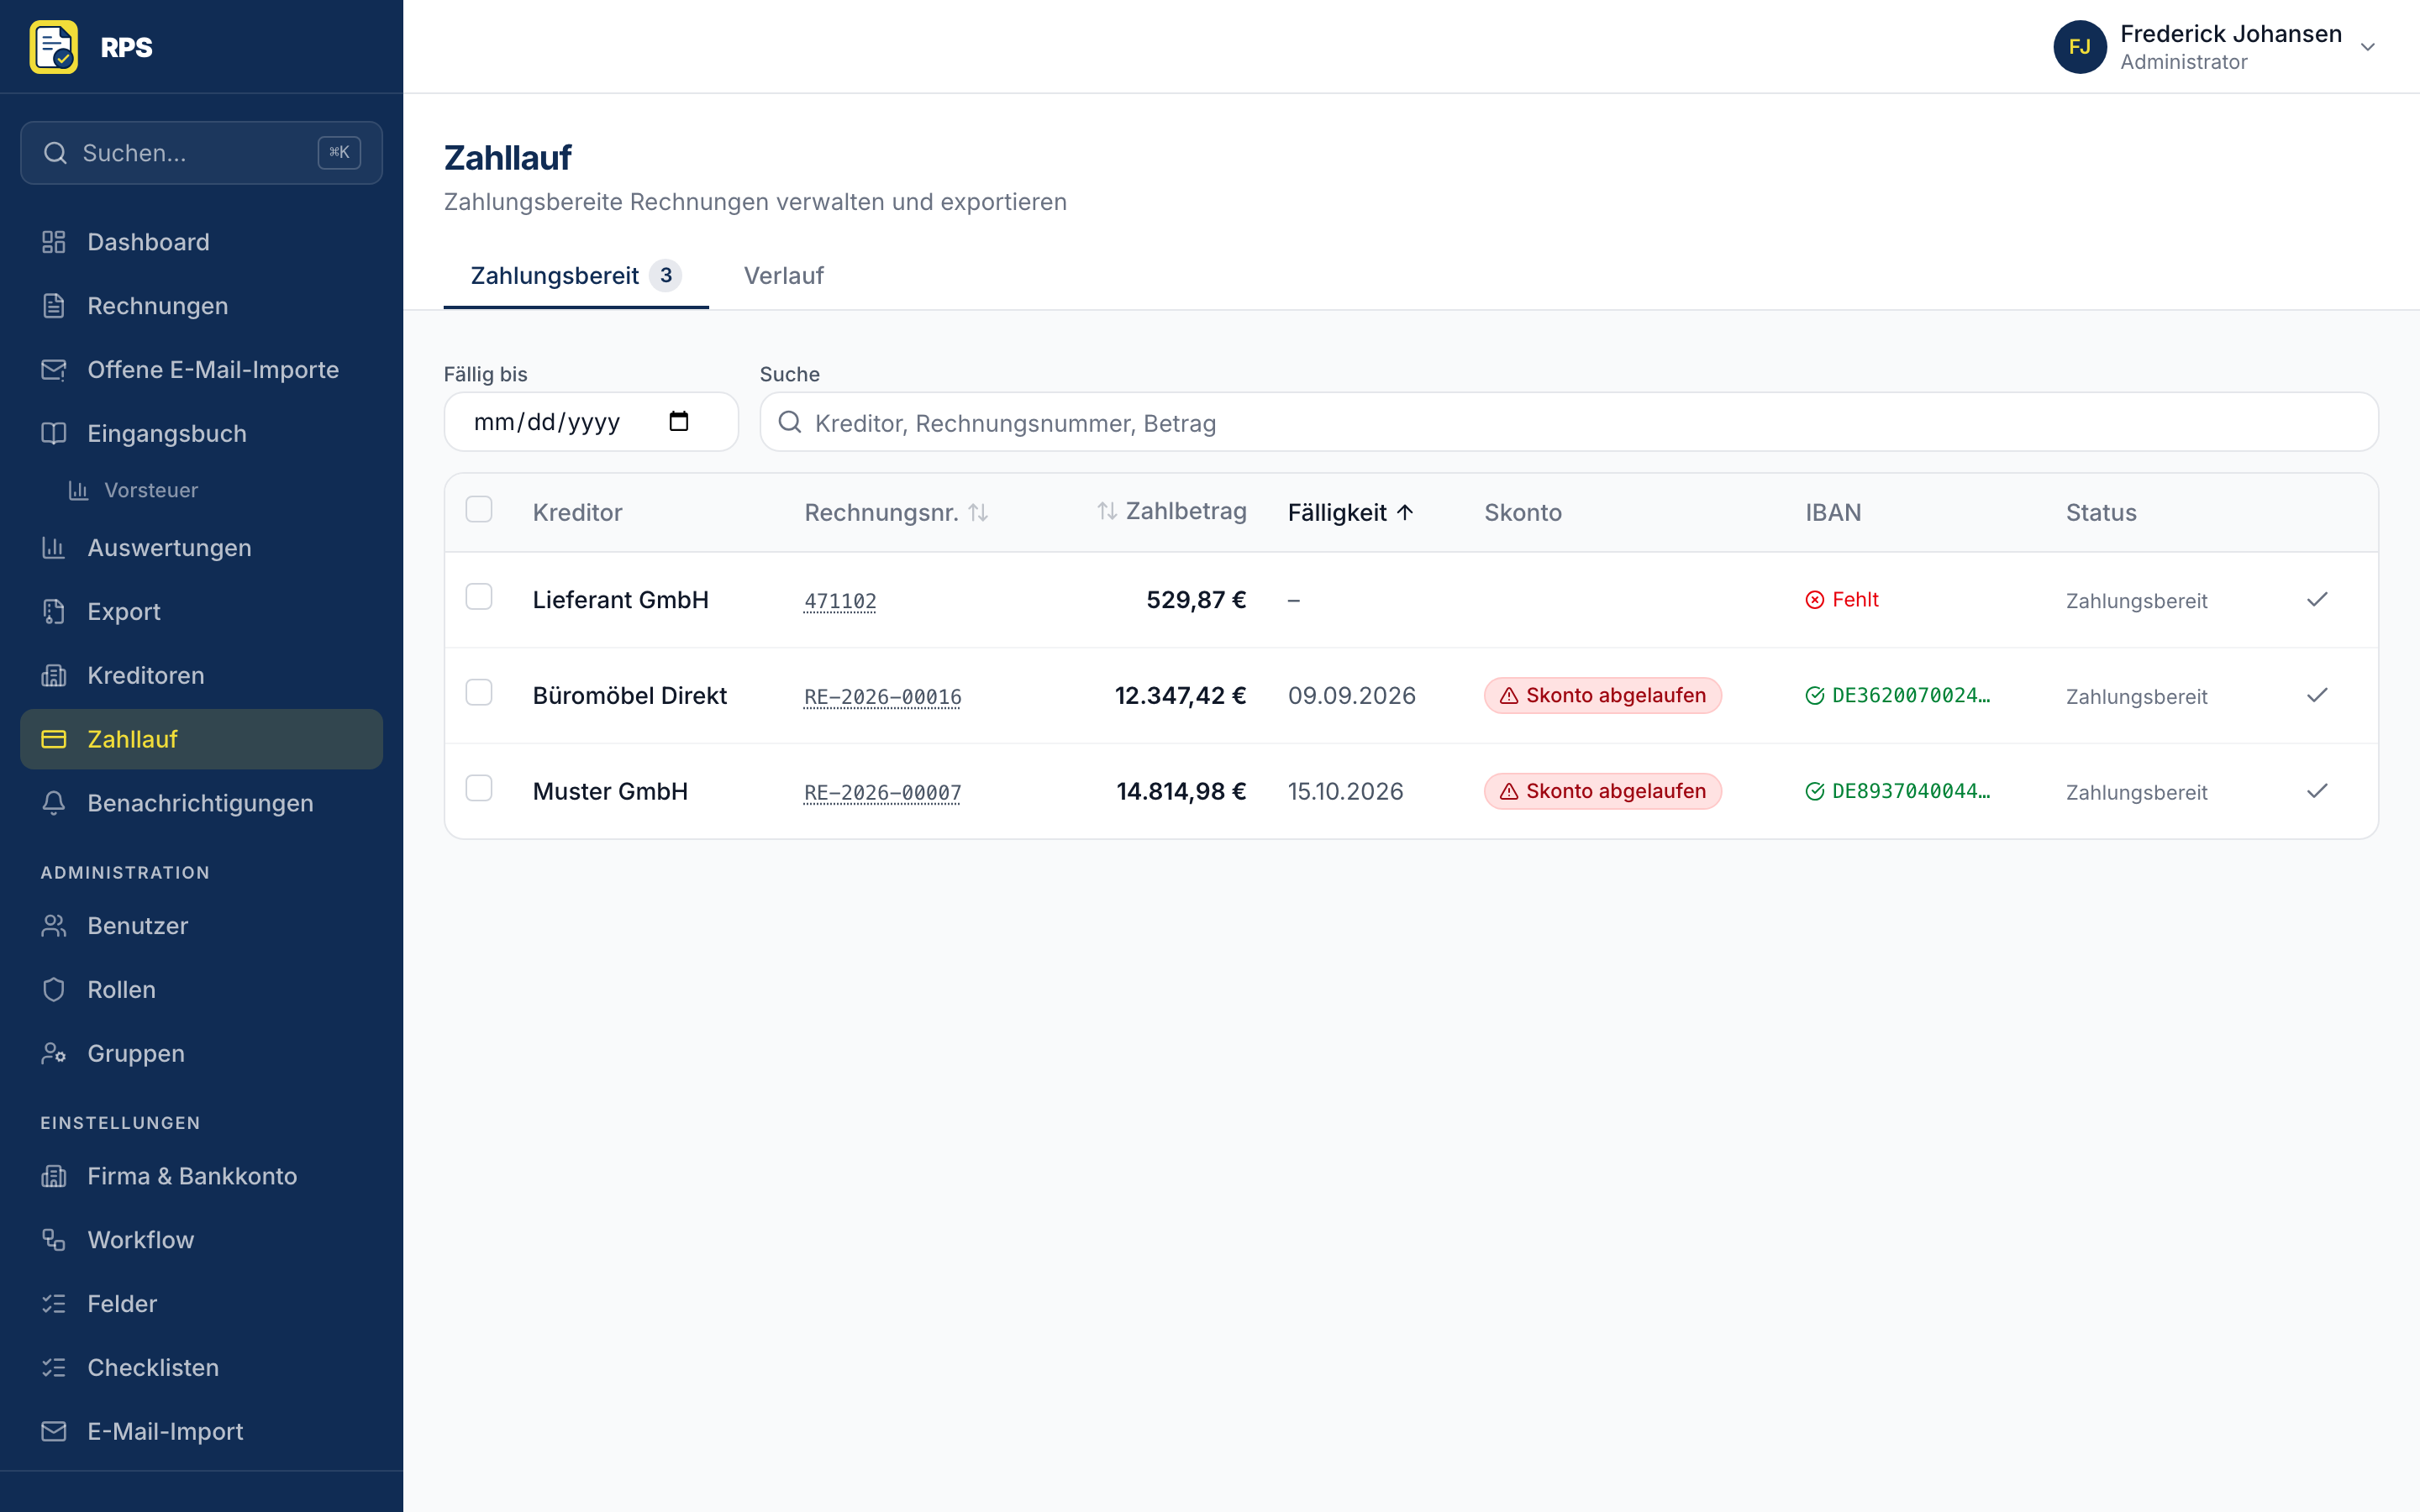Screen dimensions: 2420x1512
Task: Click the Benachrichtigungen bell icon
Action: 54,803
